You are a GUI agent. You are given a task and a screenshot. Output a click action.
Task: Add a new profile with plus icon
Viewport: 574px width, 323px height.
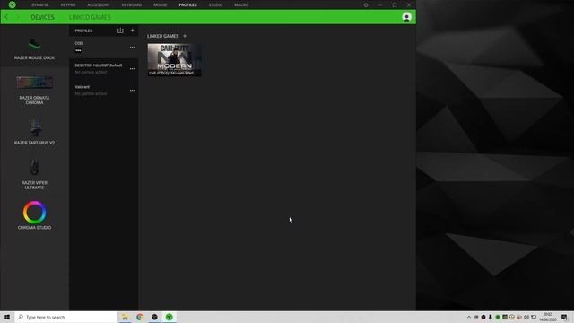coord(132,31)
